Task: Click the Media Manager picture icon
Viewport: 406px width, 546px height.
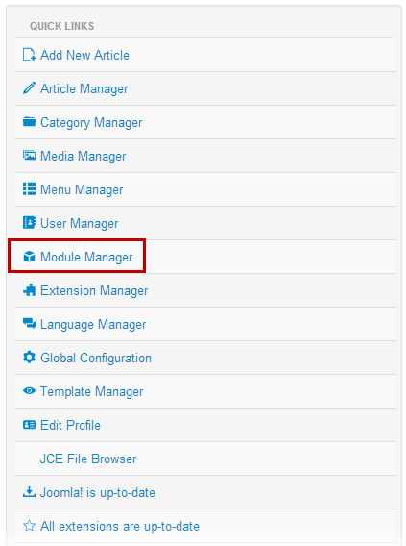Action: (x=29, y=156)
